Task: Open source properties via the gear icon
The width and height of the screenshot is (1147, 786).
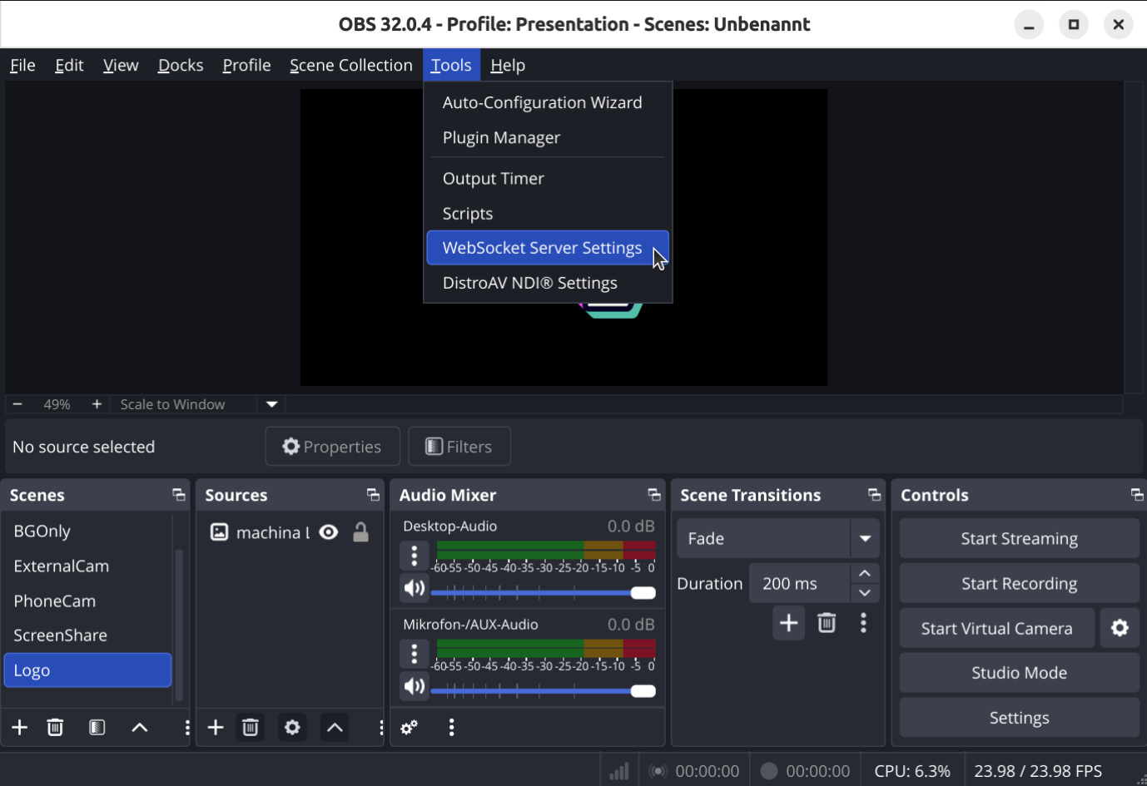Action: (x=291, y=727)
